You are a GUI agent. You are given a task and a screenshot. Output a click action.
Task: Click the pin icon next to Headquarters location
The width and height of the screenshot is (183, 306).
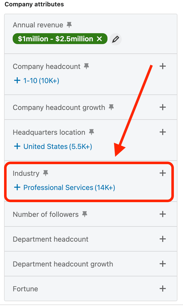coord(91,132)
